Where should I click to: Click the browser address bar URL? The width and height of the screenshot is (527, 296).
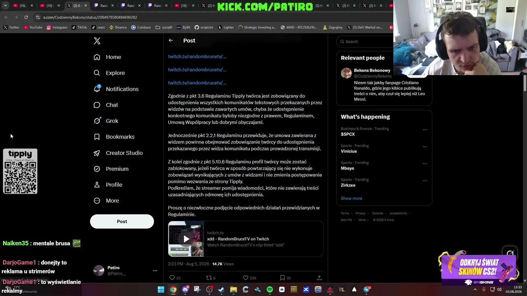90,17
